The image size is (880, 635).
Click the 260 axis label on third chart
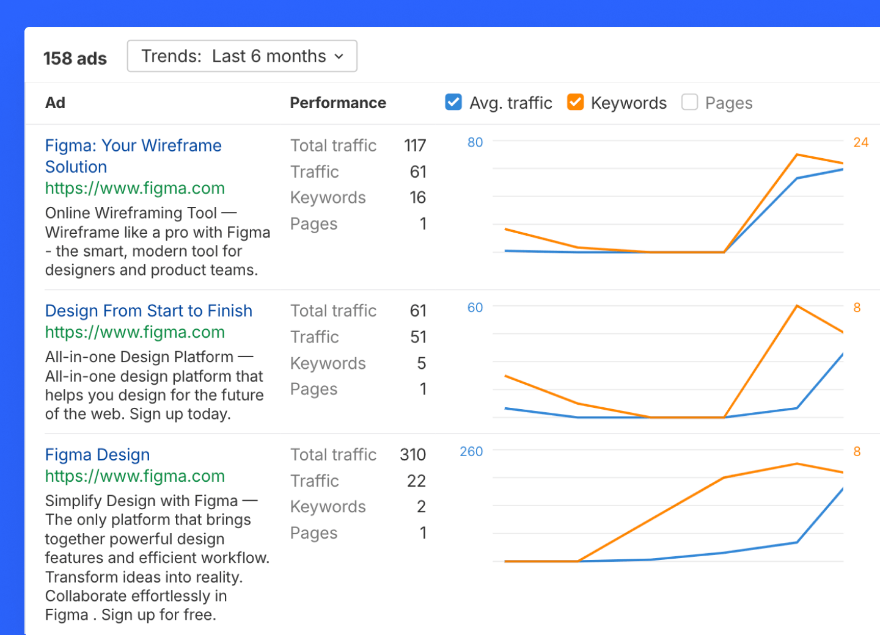coord(471,451)
